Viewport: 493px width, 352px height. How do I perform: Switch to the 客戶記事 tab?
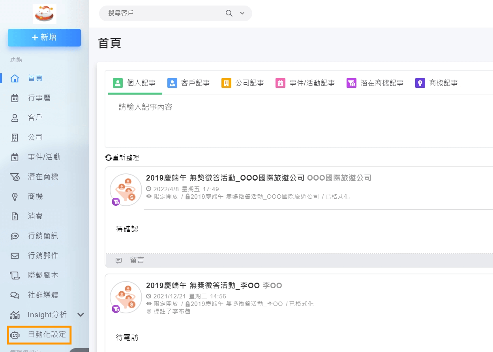tap(189, 83)
